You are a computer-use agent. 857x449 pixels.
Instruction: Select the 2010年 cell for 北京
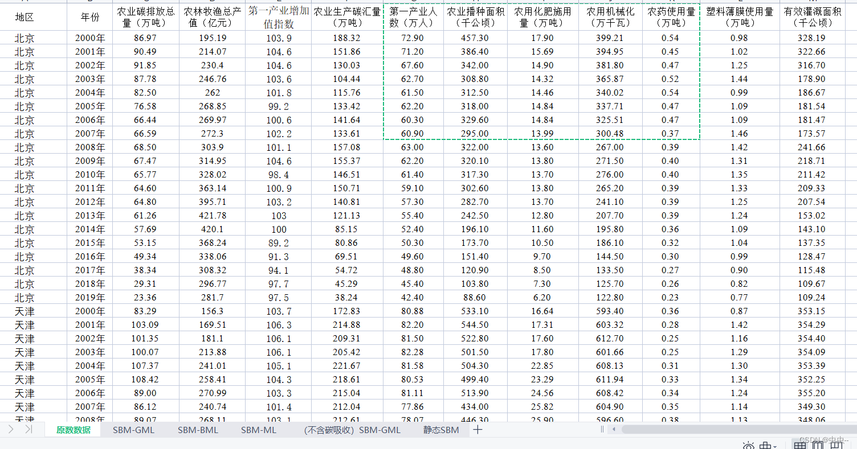(90, 175)
